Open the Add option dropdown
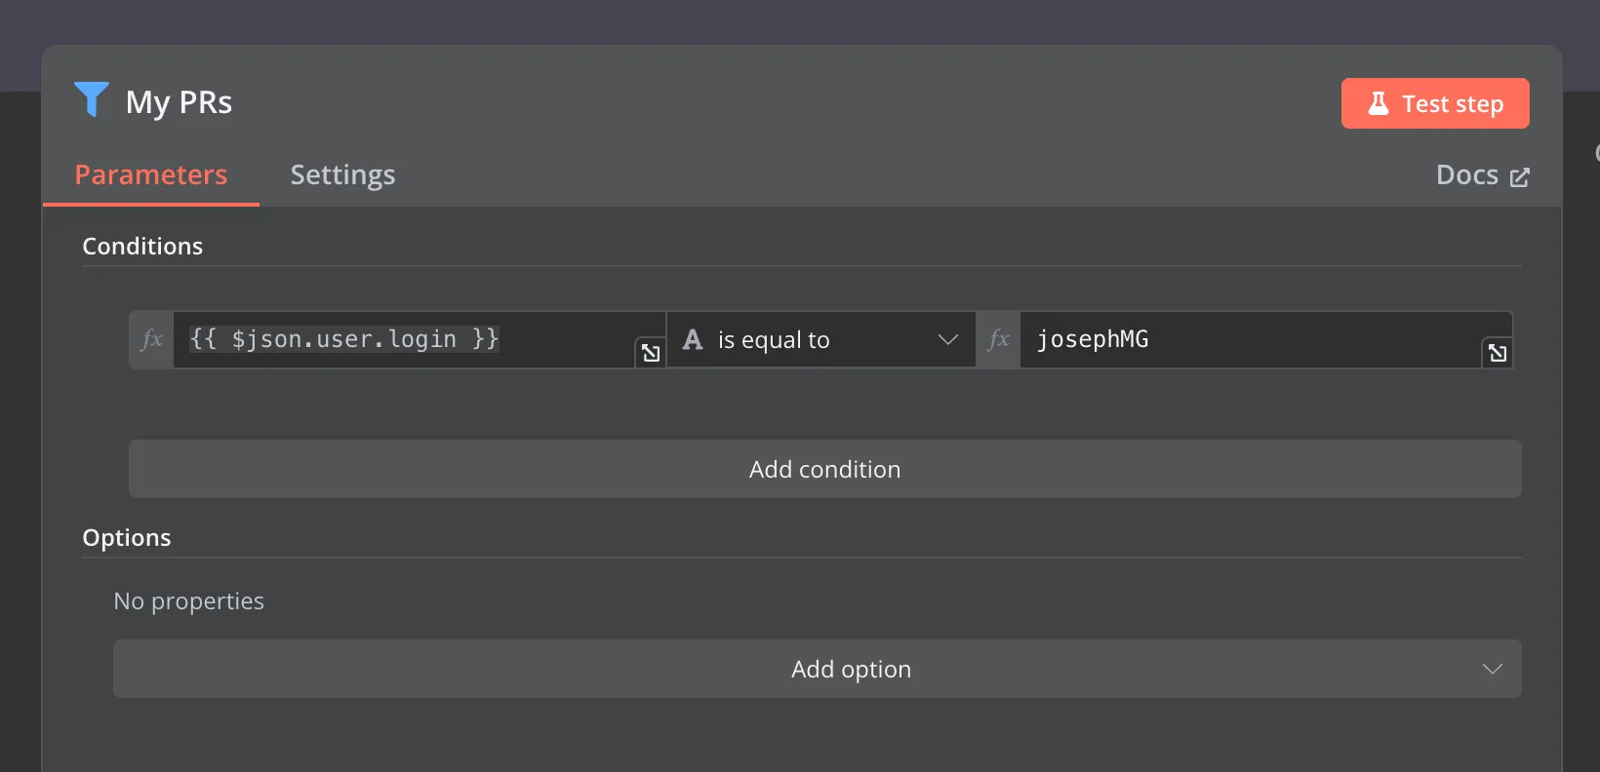The width and height of the screenshot is (1600, 772). (x=818, y=669)
